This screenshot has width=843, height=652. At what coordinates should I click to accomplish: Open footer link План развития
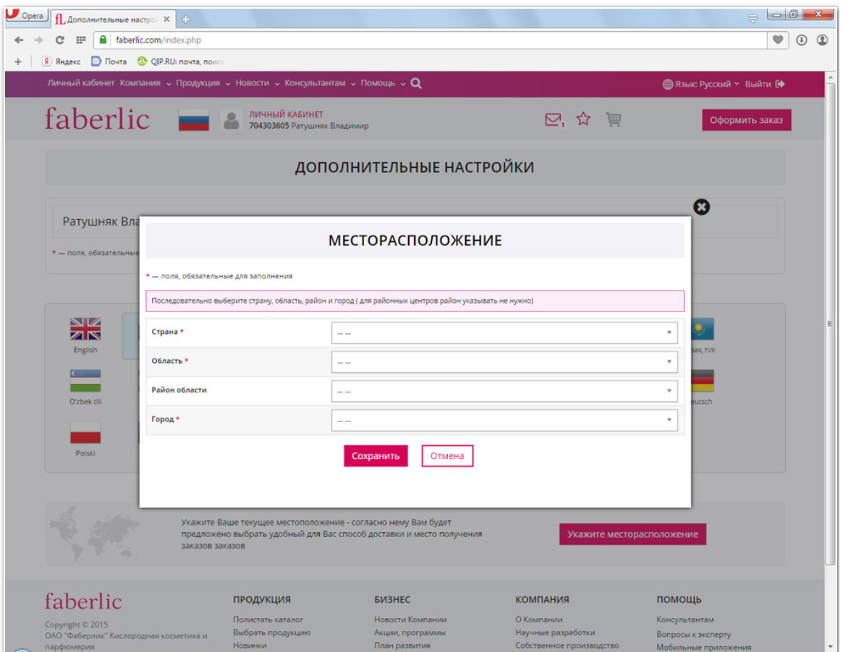coord(402,645)
